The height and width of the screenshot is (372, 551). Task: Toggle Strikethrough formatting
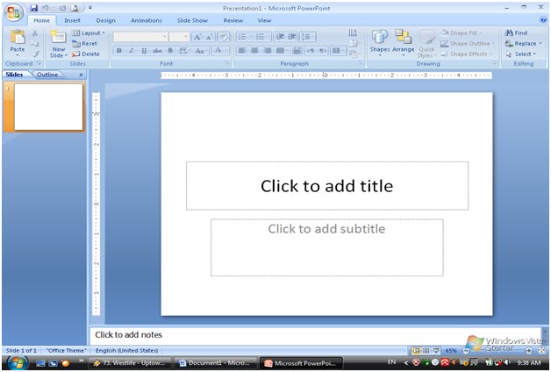tap(157, 51)
